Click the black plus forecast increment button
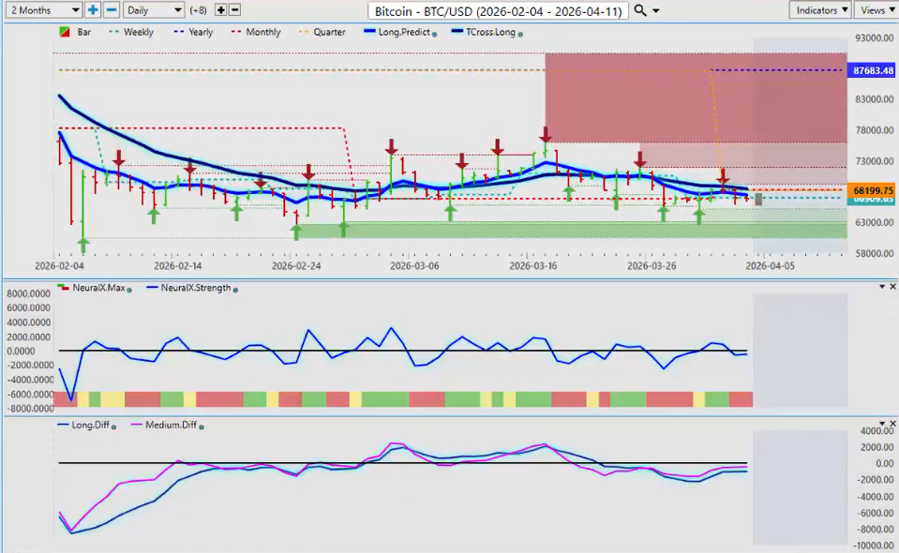899x553 pixels. point(221,9)
